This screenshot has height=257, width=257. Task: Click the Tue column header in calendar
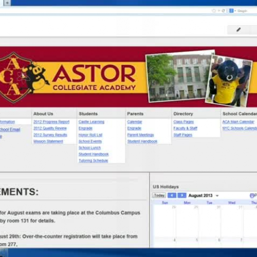click(x=209, y=203)
